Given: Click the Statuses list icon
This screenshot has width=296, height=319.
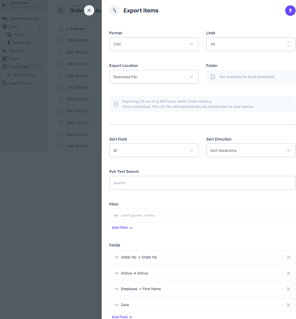Looking at the screenshot, I should [x=4, y=51].
